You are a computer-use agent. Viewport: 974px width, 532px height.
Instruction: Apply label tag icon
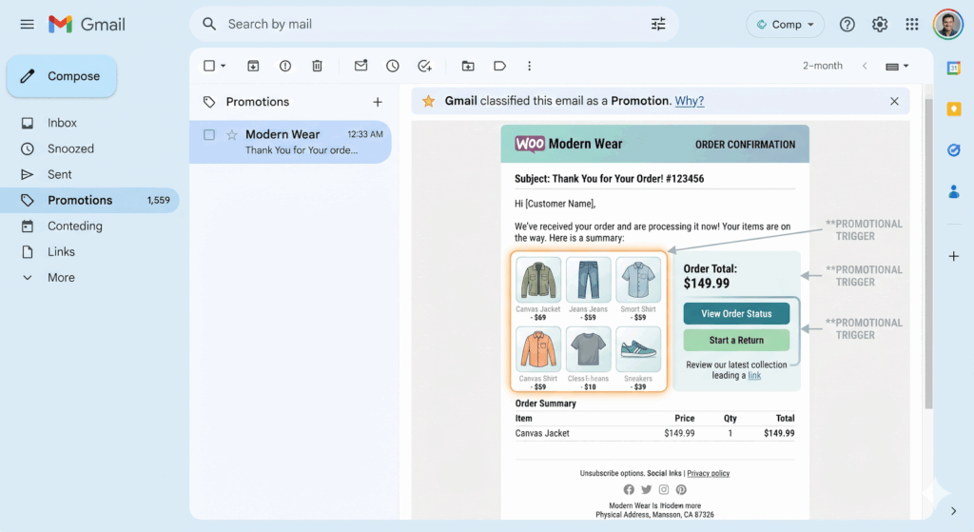pos(499,66)
